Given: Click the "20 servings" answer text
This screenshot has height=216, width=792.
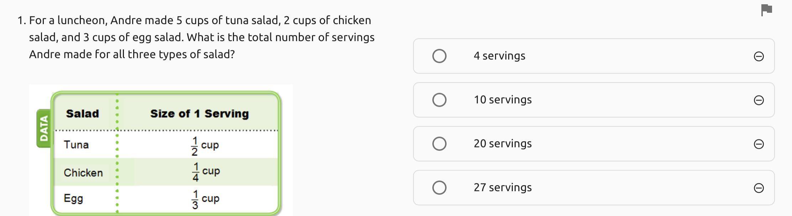Looking at the screenshot, I should coord(502,144).
